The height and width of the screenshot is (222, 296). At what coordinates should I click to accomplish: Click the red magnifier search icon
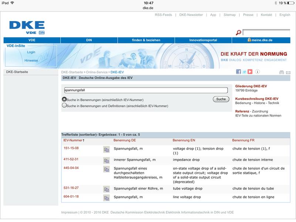click(x=238, y=33)
